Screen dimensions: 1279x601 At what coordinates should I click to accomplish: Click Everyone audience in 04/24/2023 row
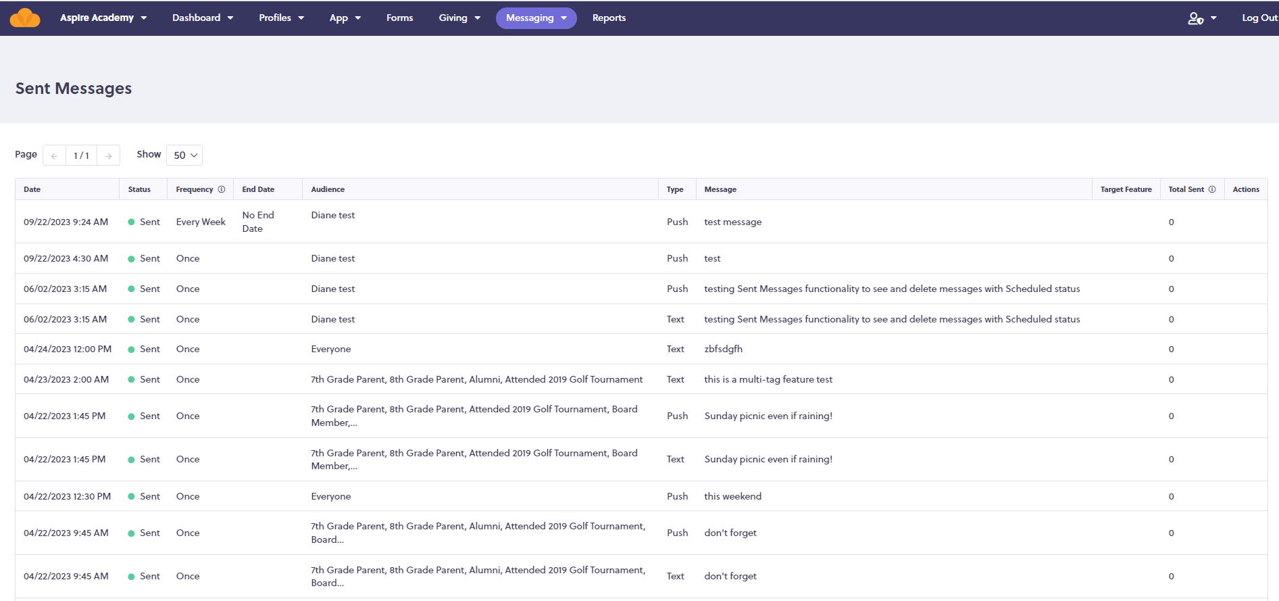tap(331, 349)
